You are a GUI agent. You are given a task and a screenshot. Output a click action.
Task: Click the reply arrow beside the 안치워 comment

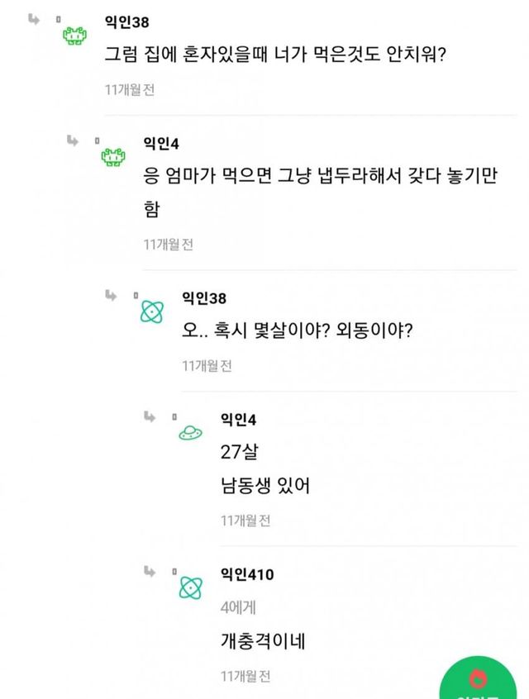pos(34,18)
